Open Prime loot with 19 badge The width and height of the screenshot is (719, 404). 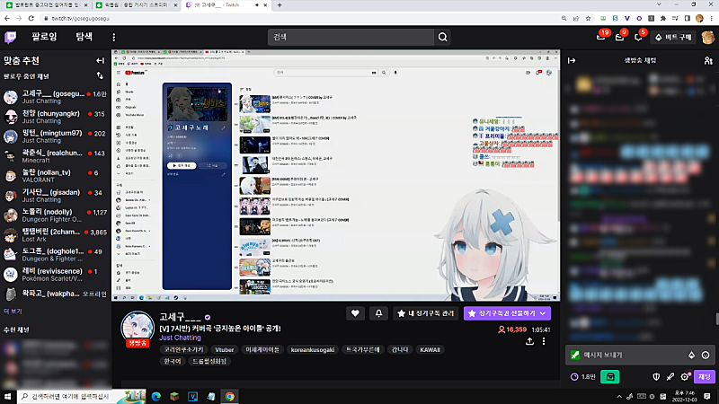point(601,37)
